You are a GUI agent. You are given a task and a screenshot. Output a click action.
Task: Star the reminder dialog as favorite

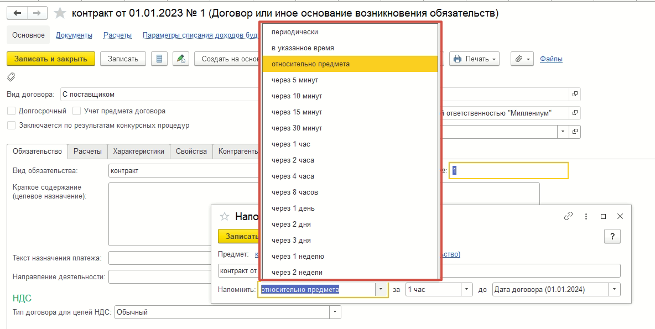click(225, 216)
